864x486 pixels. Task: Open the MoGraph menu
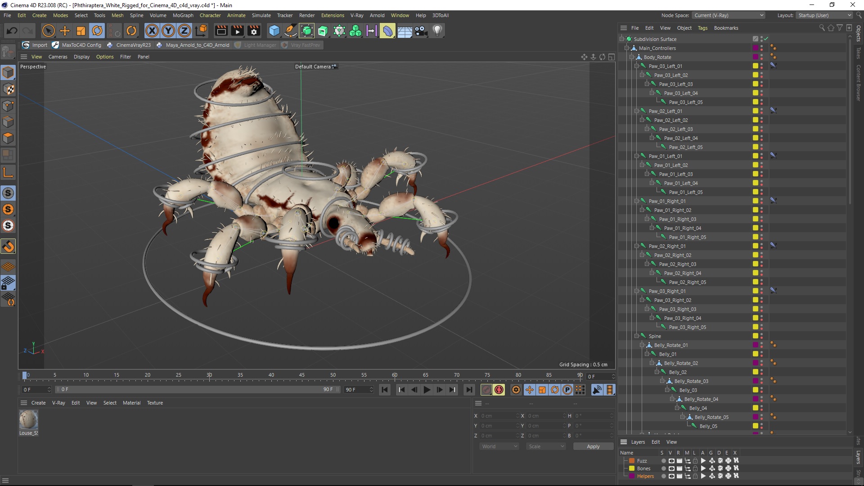tap(183, 15)
